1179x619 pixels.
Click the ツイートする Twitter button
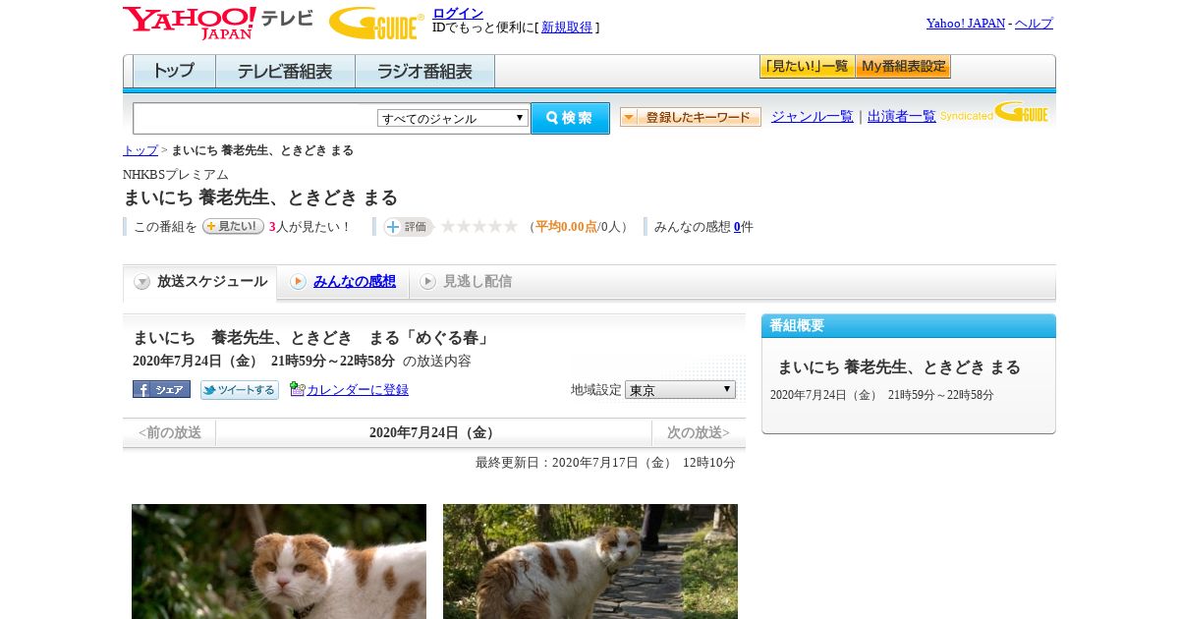pos(240,390)
